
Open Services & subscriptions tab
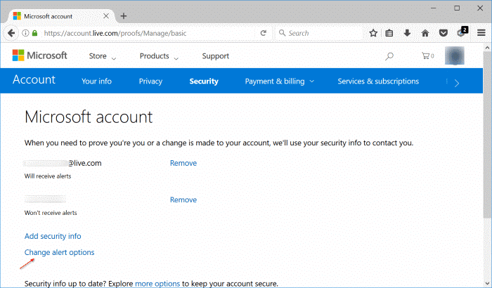378,81
